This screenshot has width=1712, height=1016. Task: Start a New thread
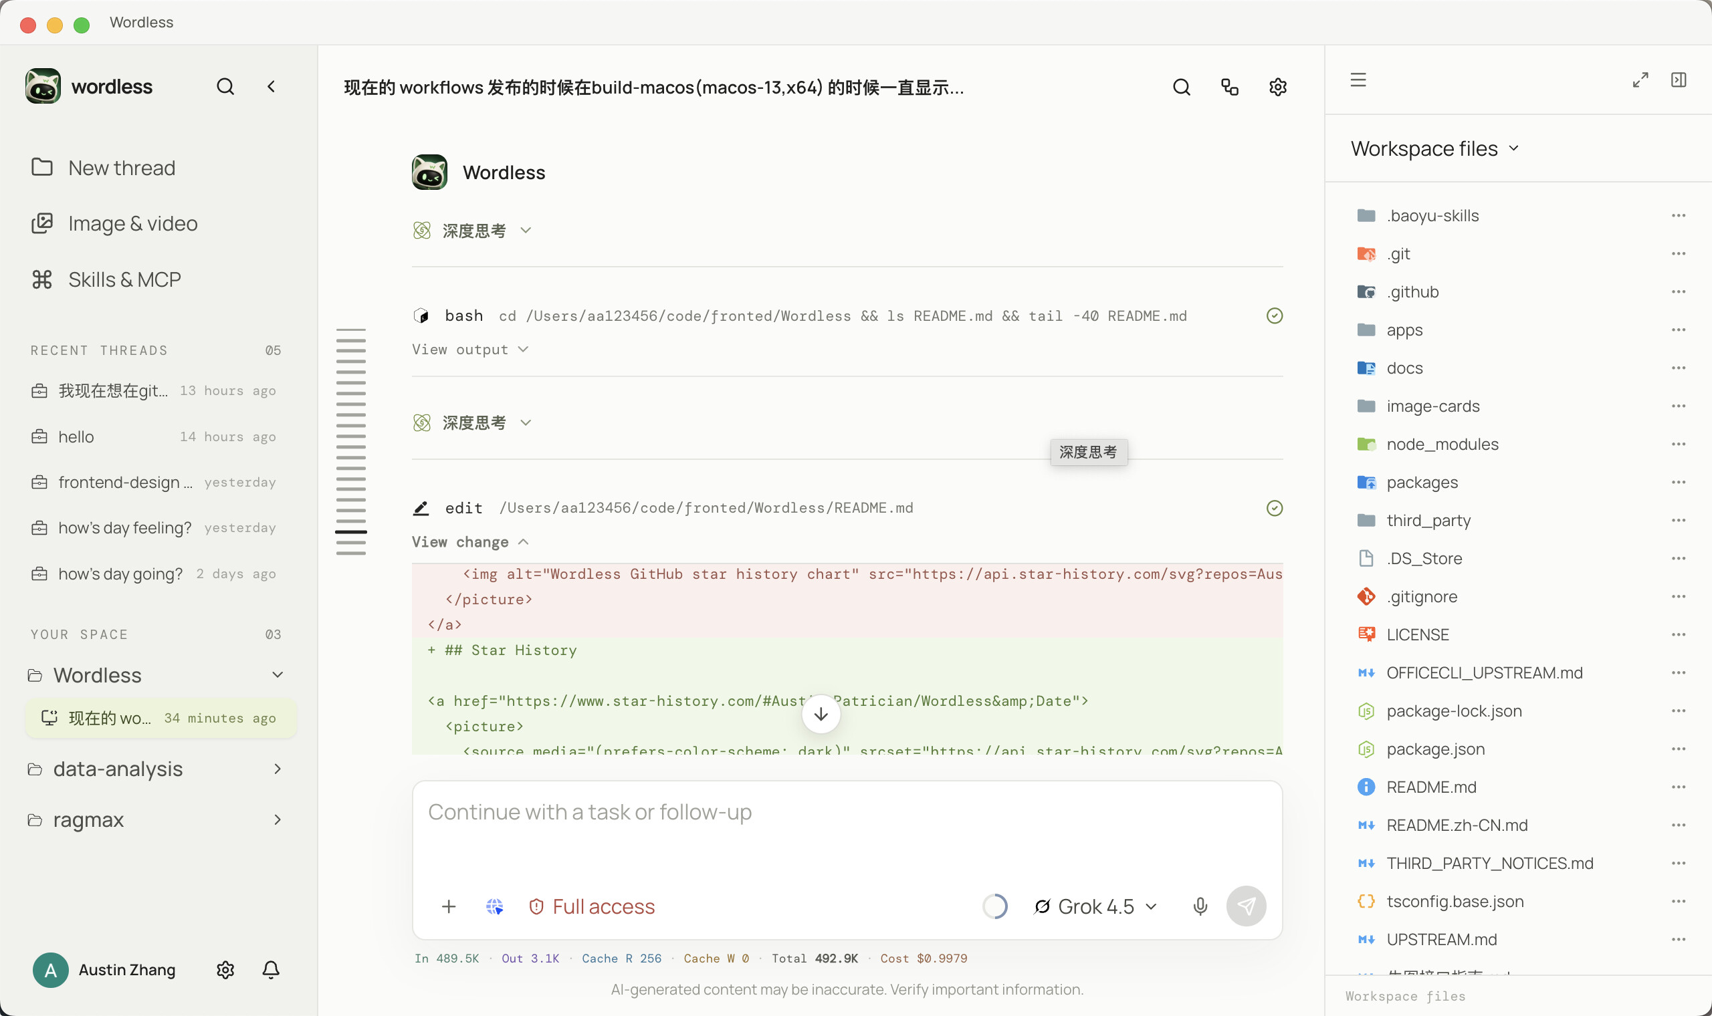(x=104, y=168)
